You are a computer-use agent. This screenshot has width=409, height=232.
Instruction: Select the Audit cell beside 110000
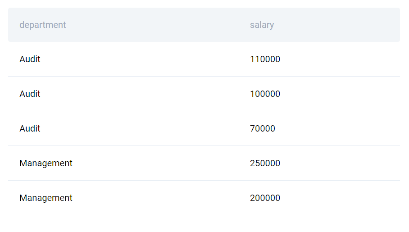(30, 59)
